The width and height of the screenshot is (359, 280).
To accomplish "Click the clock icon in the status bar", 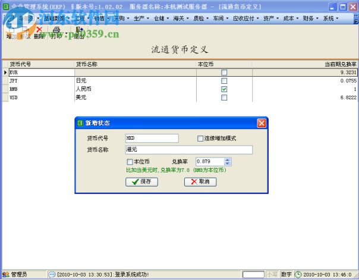I will (298, 274).
